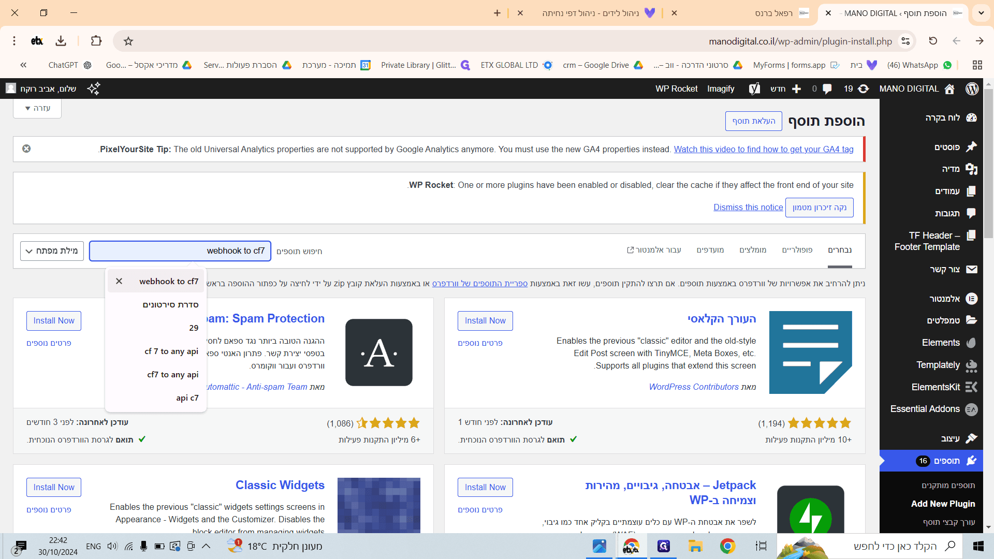Open WordPress Contributors author link
This screenshot has height=559, width=994.
tap(694, 387)
